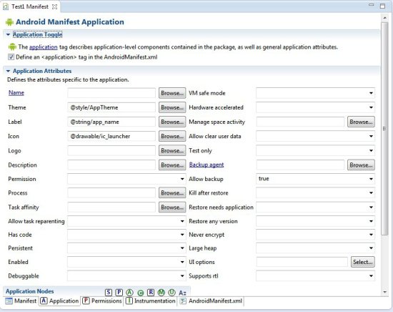Close the Test1 Manifest editor tab

54,6
